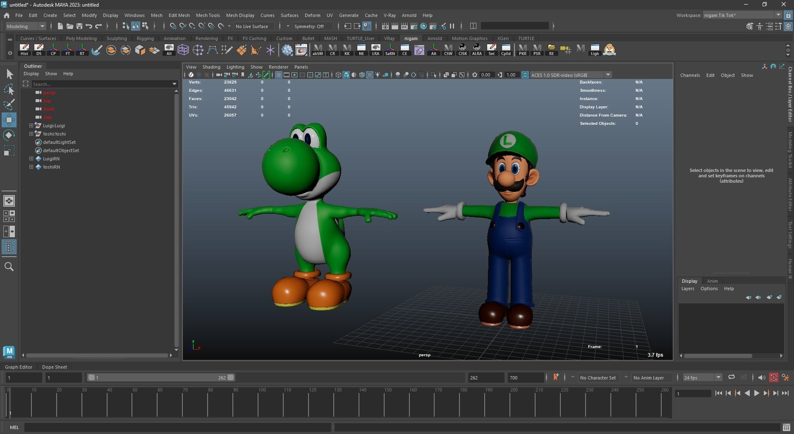Expand the LuigiRN reference node
Viewport: 794px width, 434px height.
[31, 159]
